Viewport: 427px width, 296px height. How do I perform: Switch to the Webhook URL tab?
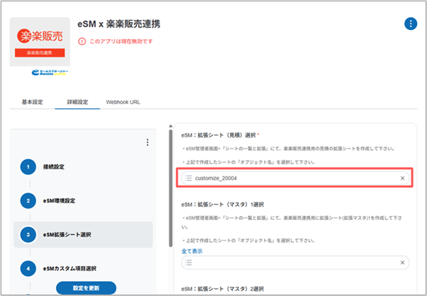click(122, 102)
